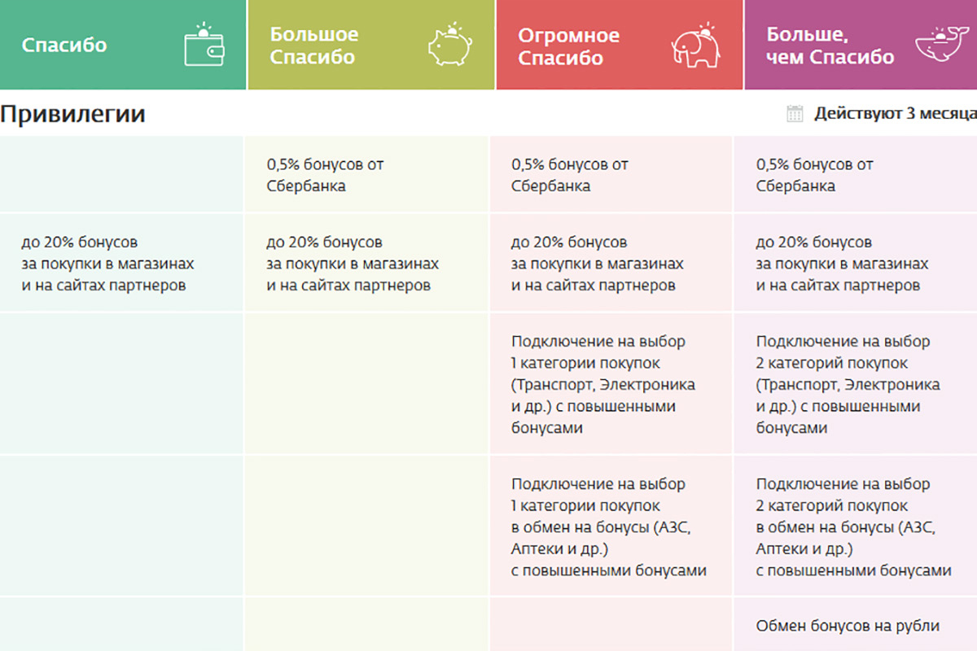
Task: Click the calendar icon near Действуют 3 месяца
Action: click(795, 114)
